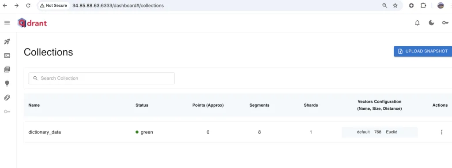Open the dictionary_data collection

pos(45,132)
